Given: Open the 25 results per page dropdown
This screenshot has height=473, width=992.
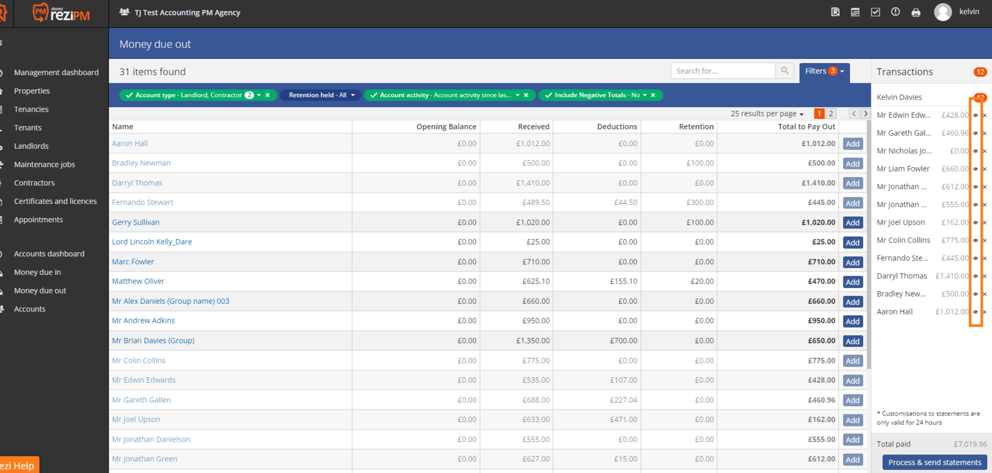Looking at the screenshot, I should click(767, 114).
